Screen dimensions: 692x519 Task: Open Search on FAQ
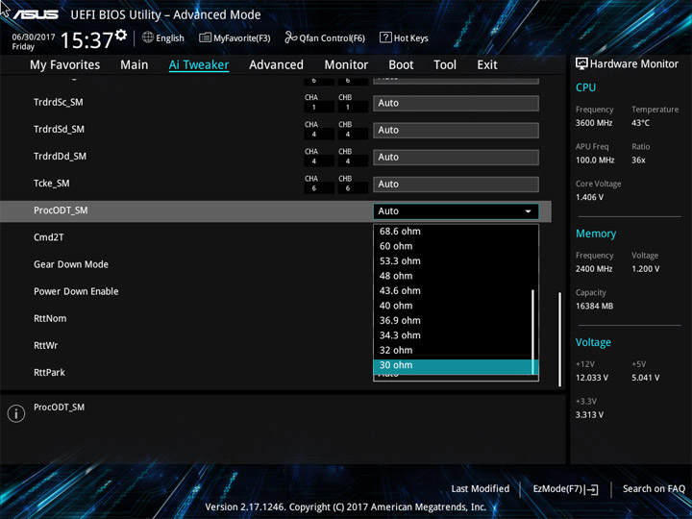654,489
